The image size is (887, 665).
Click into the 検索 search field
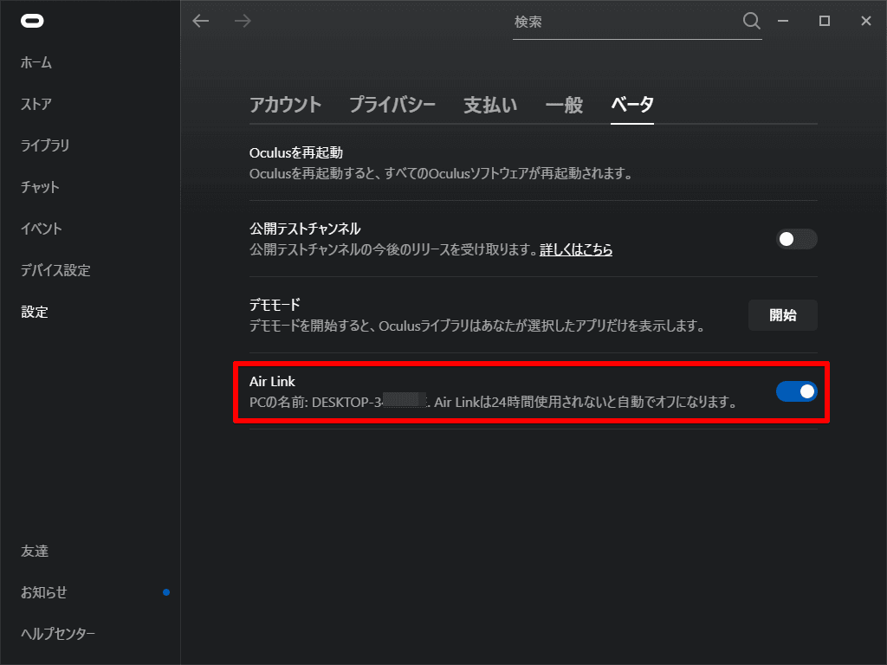pos(624,22)
